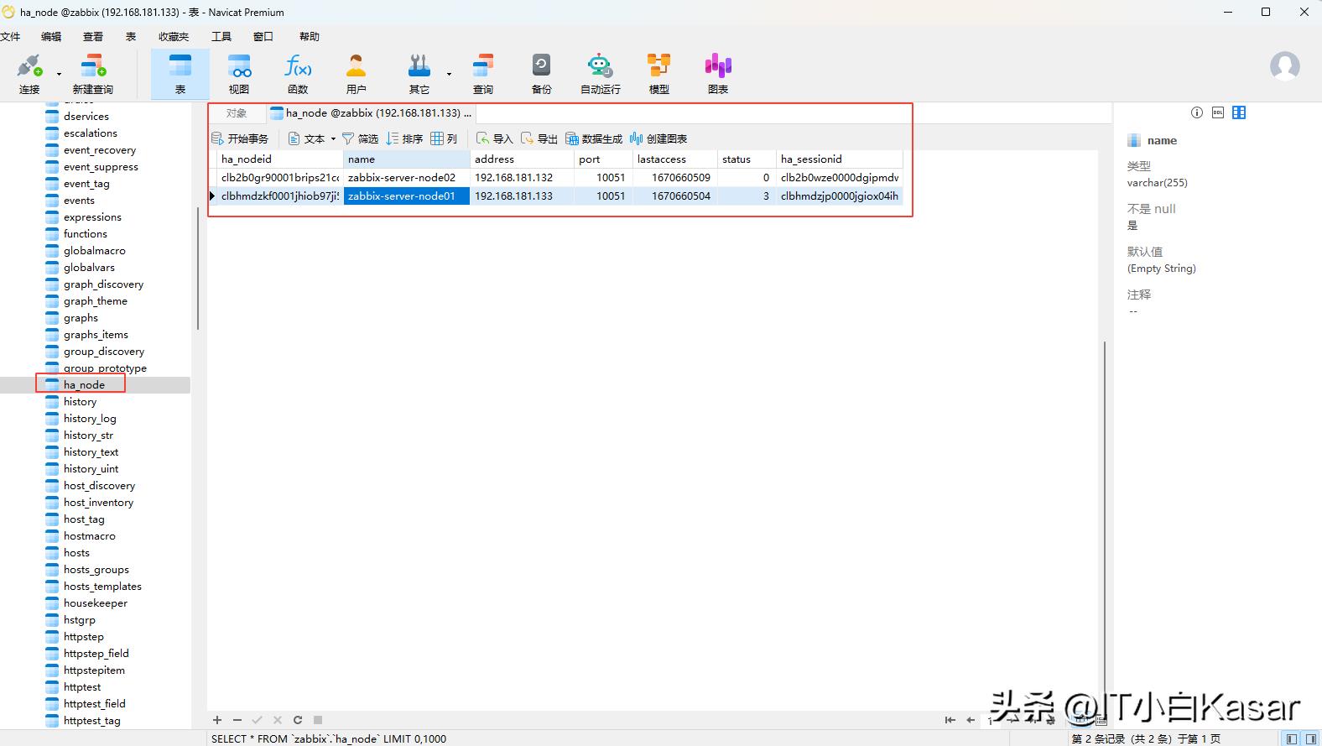Open the 编辑 menu
The height and width of the screenshot is (746, 1322).
51,36
